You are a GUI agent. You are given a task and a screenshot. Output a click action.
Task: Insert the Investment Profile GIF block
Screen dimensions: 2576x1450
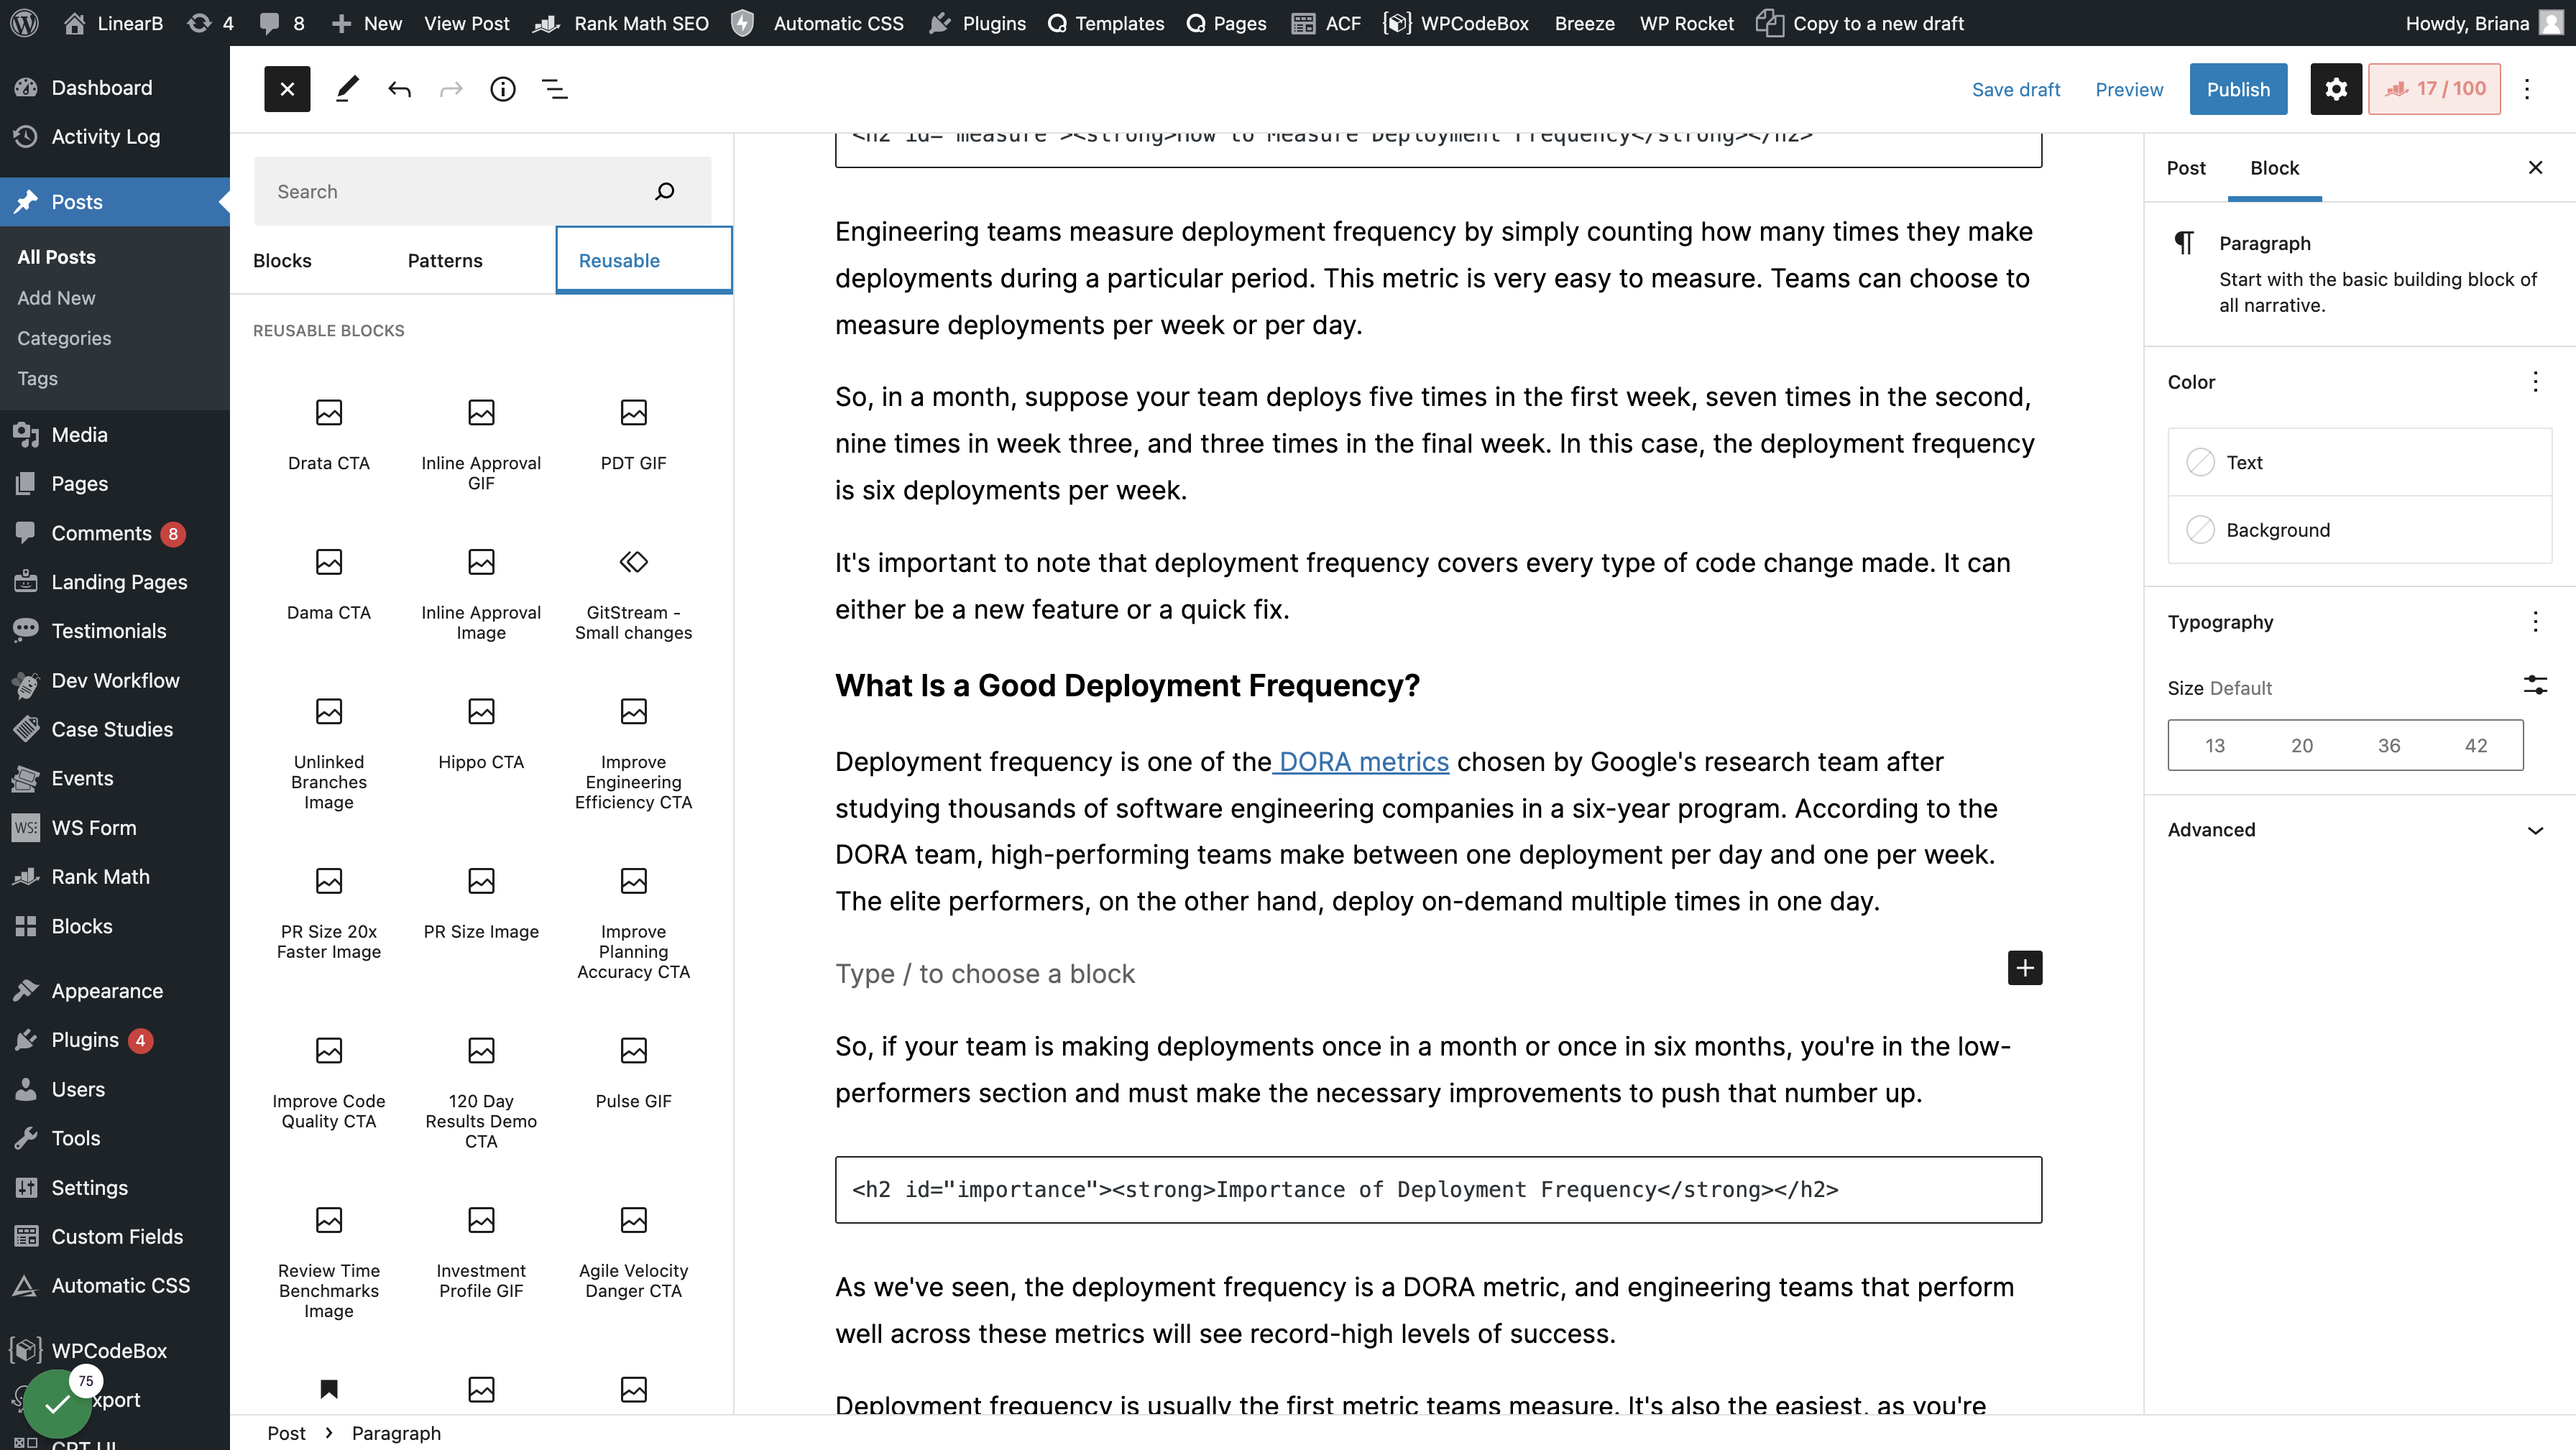[481, 1253]
